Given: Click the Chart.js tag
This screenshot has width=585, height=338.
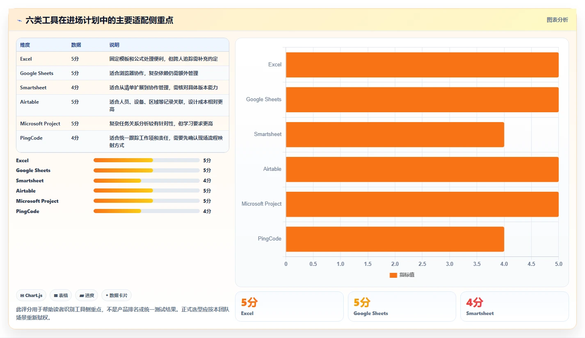Looking at the screenshot, I should pyautogui.click(x=31, y=295).
